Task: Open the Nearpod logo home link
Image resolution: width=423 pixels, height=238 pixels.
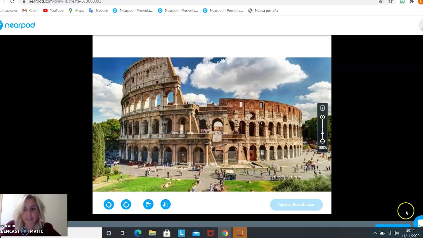Action: [x=17, y=25]
